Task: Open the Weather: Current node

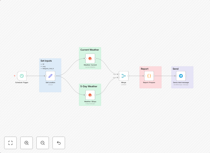Action: (x=90, y=58)
